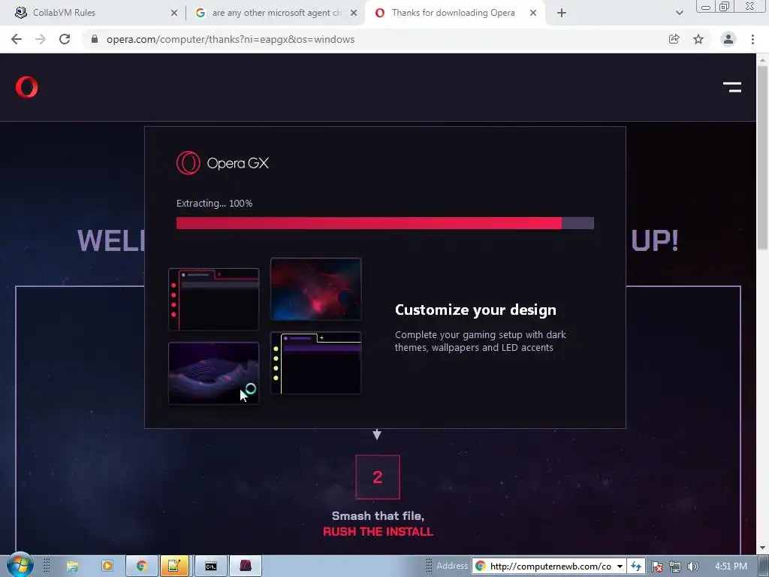Viewport: 769px width, 577px height.
Task: Open the Windows Start menu
Action: point(20,565)
